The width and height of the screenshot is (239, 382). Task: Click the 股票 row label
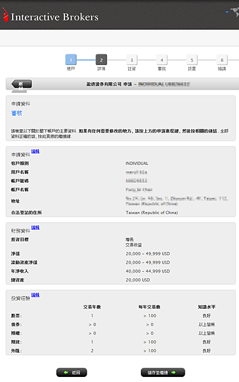[x=17, y=316]
